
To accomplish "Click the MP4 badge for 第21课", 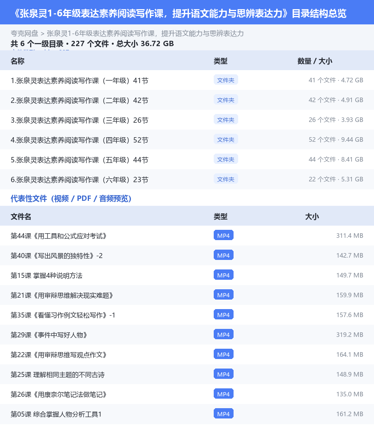I will [224, 295].
